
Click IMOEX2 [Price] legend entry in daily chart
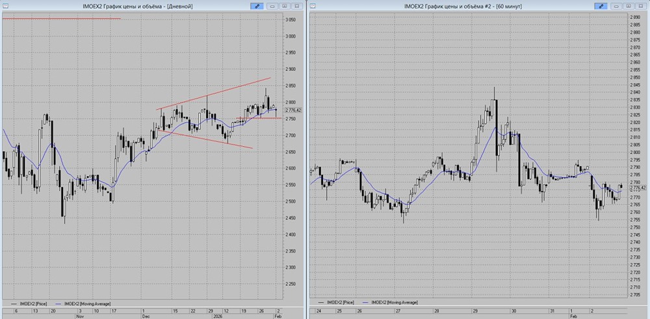[x=29, y=303]
